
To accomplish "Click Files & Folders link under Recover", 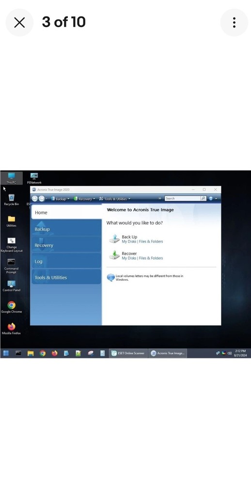I will [151, 258].
